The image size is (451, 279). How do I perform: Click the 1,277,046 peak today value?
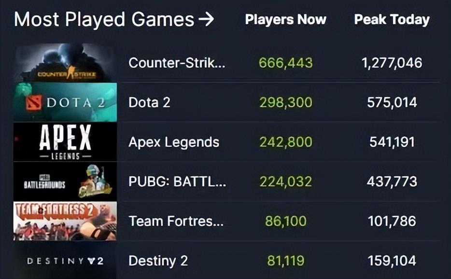(392, 63)
